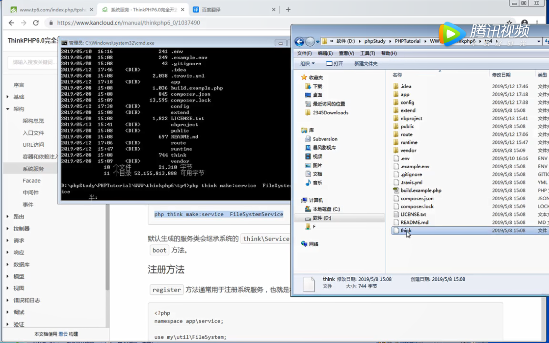Expand the 基础 docs section

pyautogui.click(x=8, y=97)
